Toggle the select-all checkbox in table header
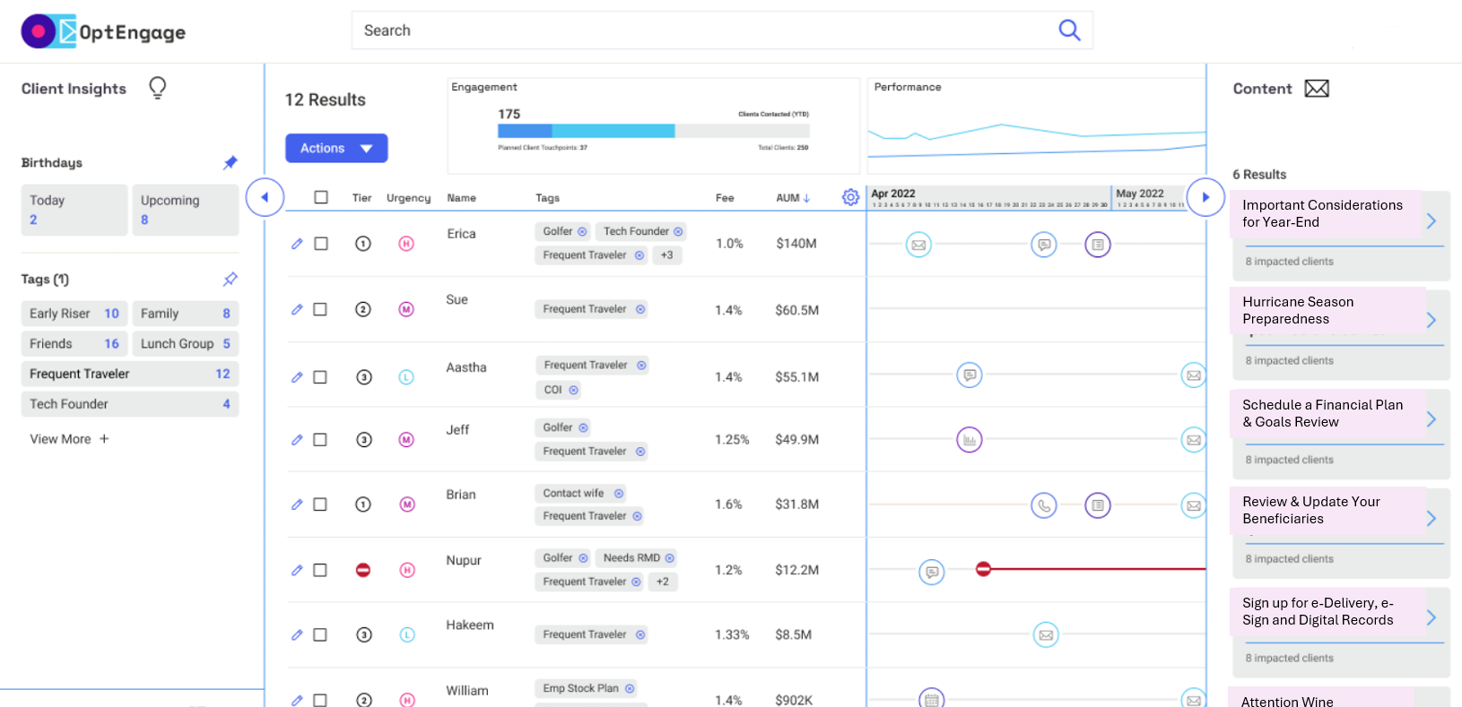Viewport: 1462px width, 707px height. coord(321,197)
